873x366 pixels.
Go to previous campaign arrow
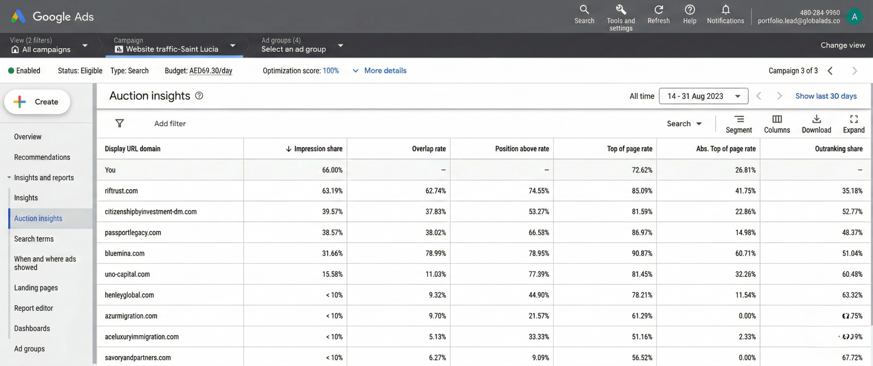pos(831,71)
